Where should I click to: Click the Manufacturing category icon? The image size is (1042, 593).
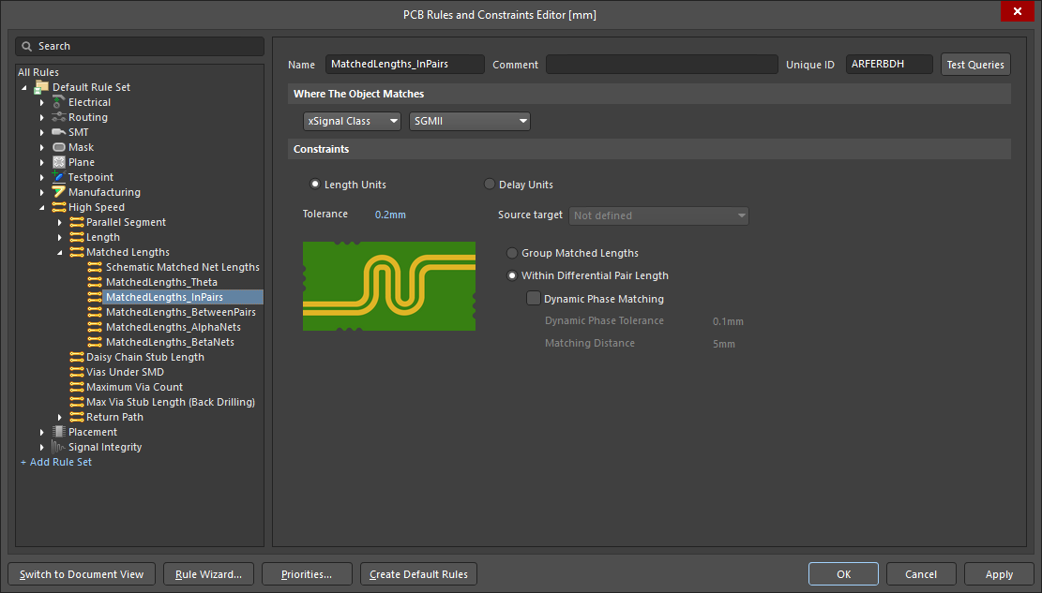[58, 192]
